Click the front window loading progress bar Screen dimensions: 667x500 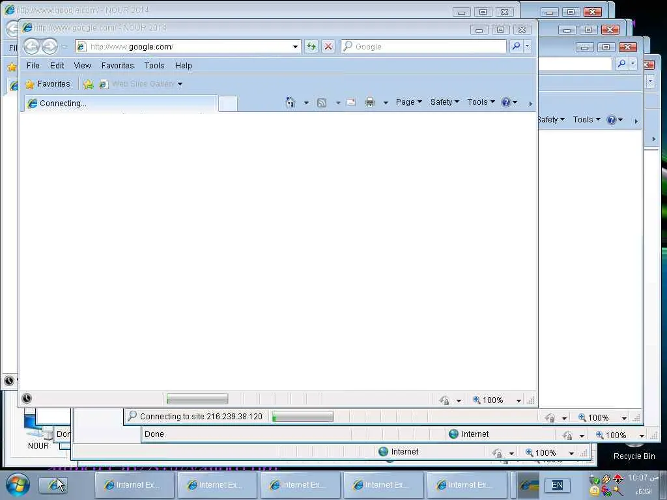coord(197,399)
